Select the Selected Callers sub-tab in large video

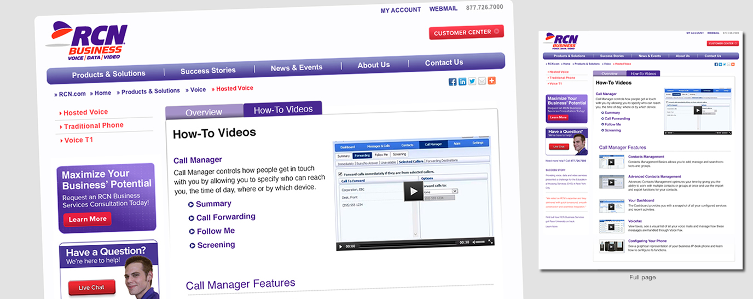click(x=411, y=162)
